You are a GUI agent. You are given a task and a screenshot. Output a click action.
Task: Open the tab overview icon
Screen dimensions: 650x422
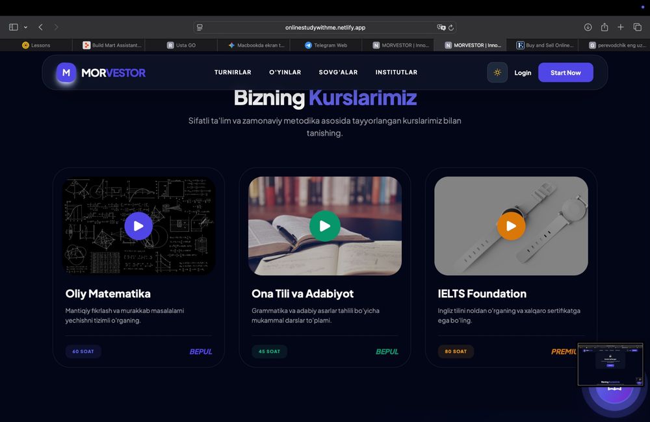638,27
